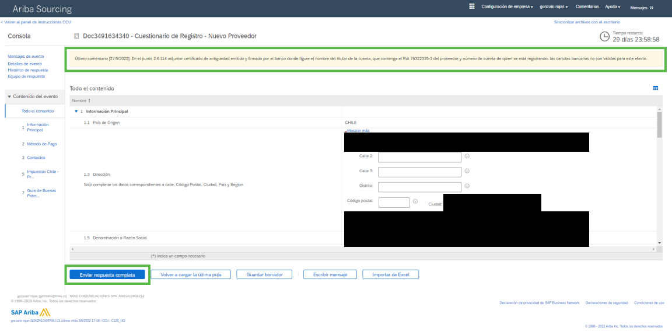
Task: Click the Importar de Excel button
Action: pos(390,274)
